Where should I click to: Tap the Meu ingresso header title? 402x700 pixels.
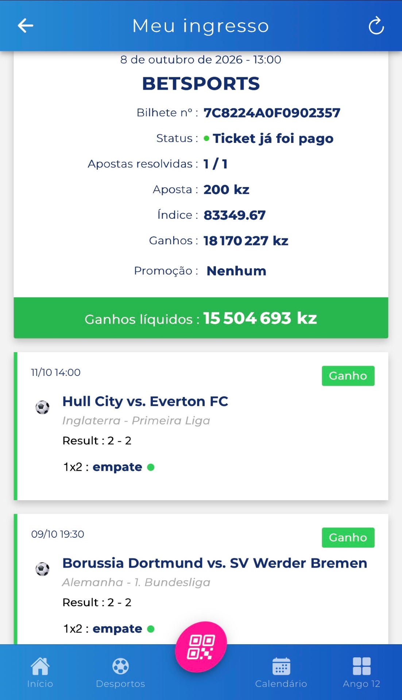click(201, 26)
